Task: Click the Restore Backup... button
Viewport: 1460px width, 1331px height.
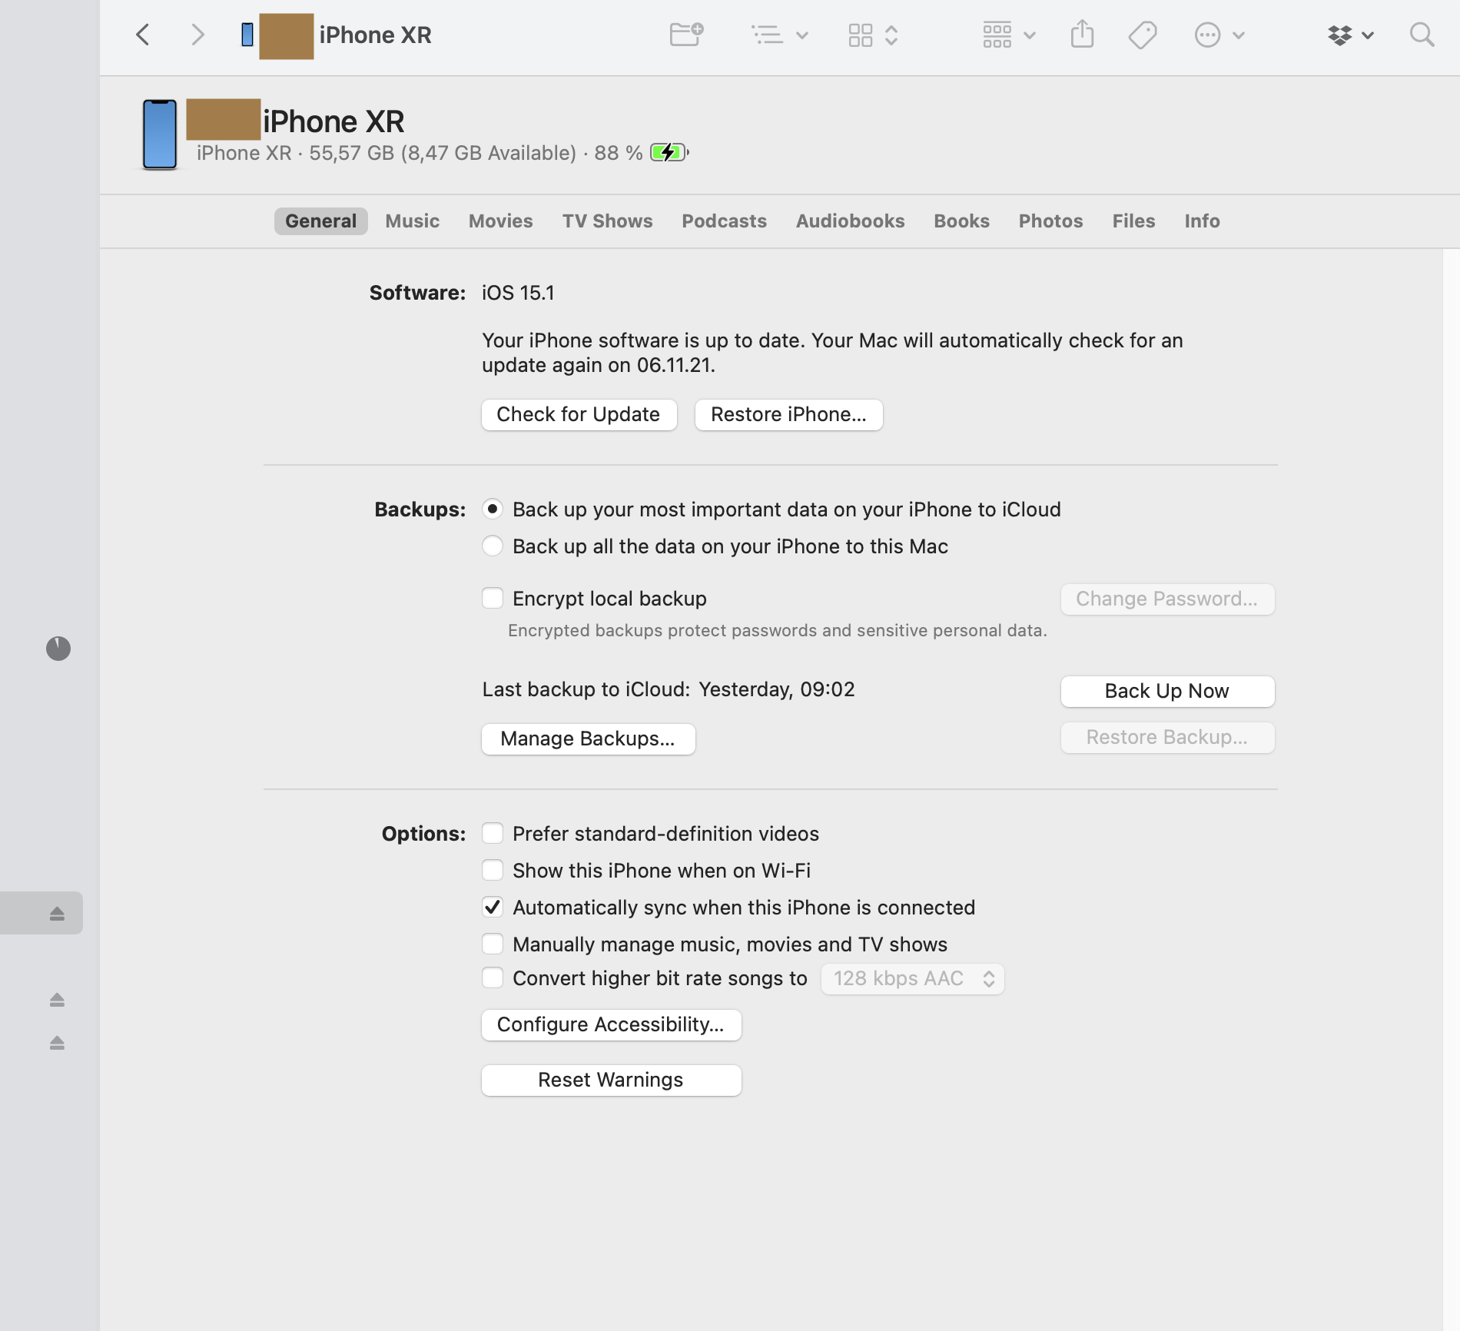Action: click(1167, 737)
